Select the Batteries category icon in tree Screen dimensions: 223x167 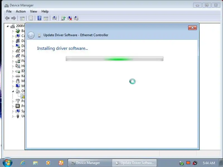point(18,31)
